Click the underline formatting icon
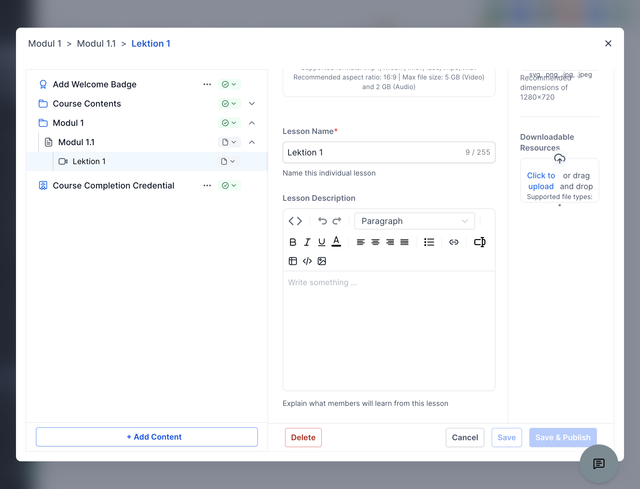The height and width of the screenshot is (489, 640). (x=322, y=242)
